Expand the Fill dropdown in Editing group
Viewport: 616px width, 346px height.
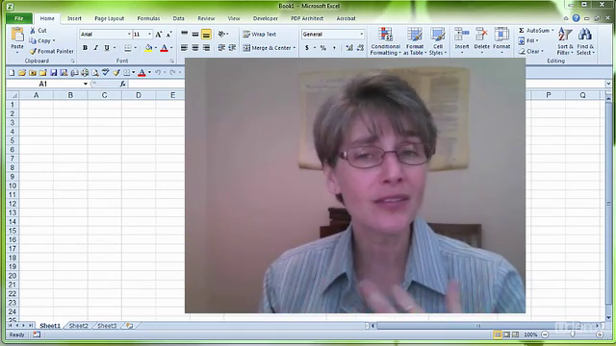[537, 40]
